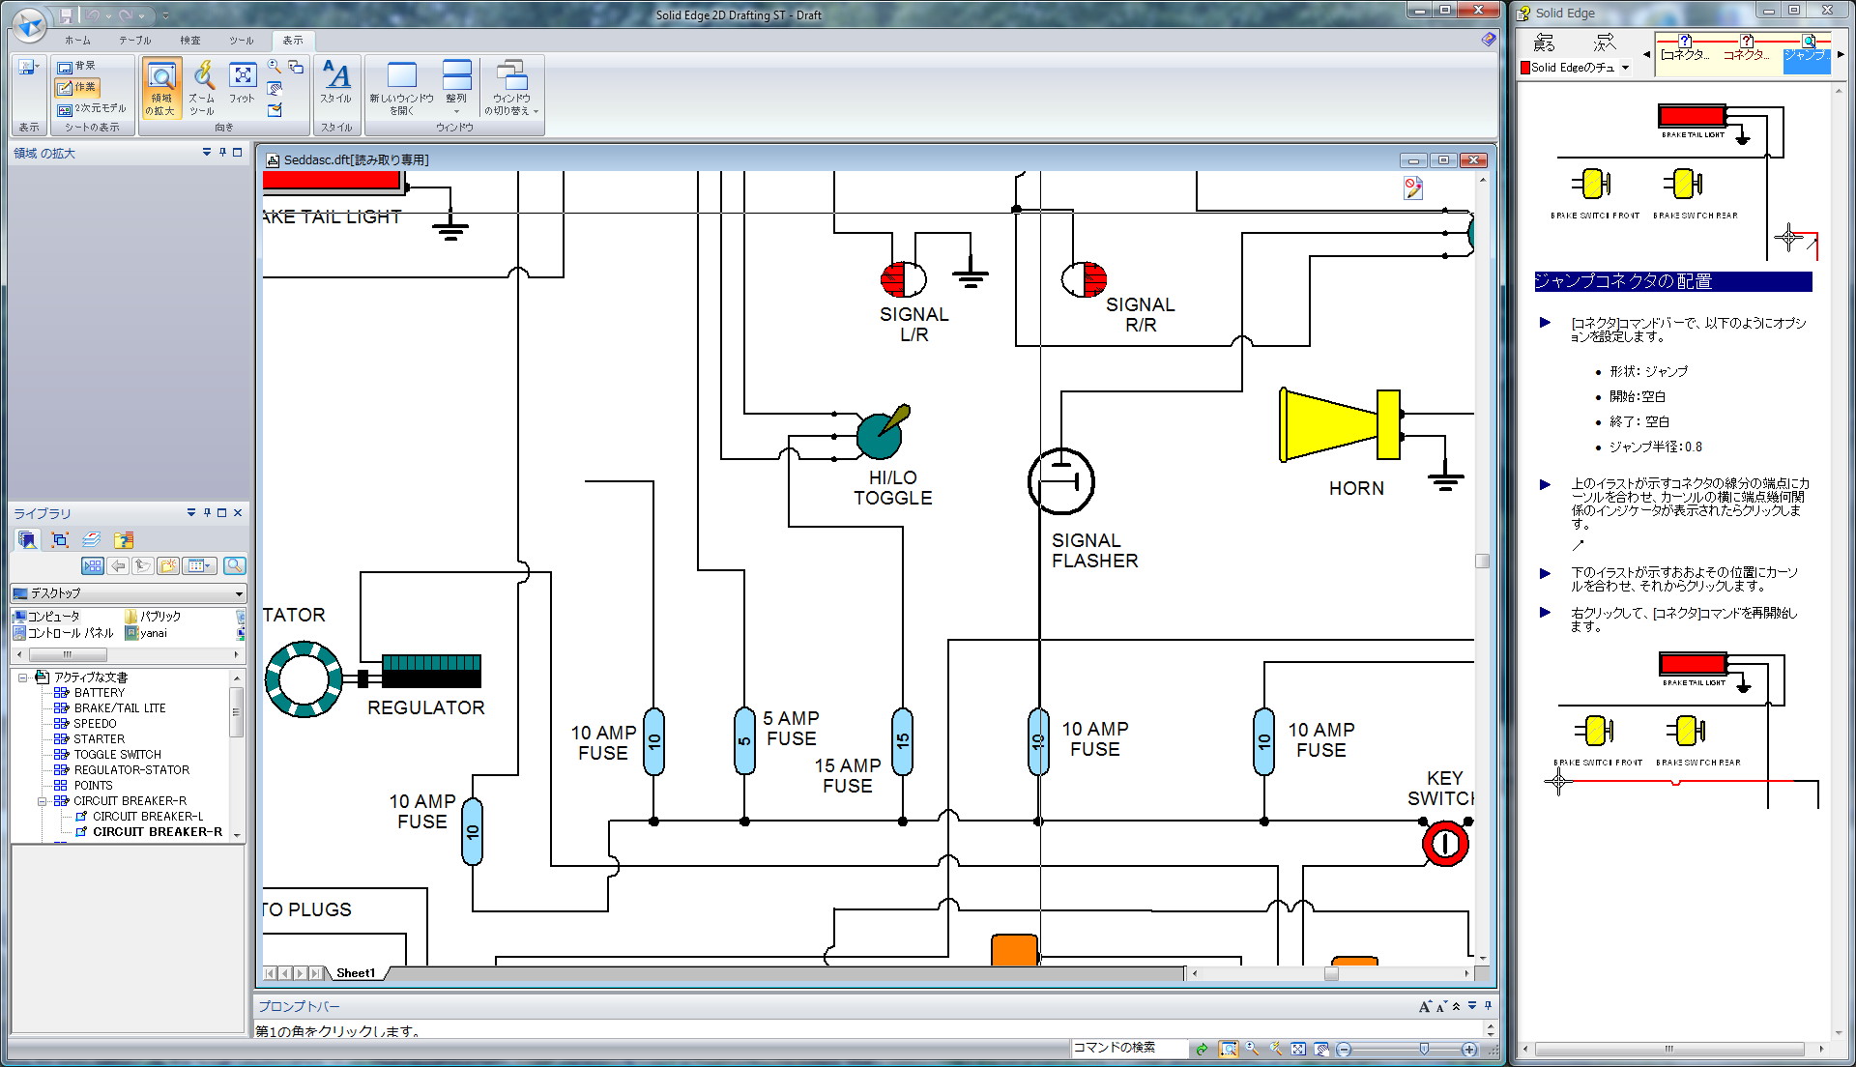The width and height of the screenshot is (1856, 1067).
Task: Click the zoom-in plus icon by the slider
Action: [x=1469, y=1049]
